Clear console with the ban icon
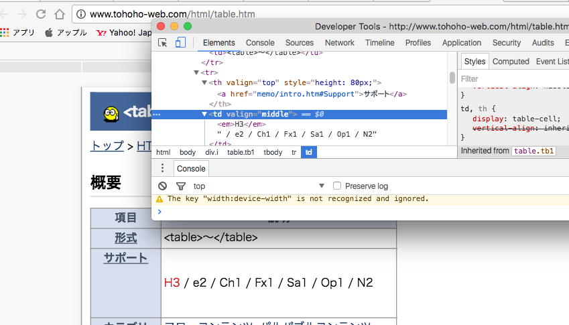569x325 pixels. click(x=163, y=186)
